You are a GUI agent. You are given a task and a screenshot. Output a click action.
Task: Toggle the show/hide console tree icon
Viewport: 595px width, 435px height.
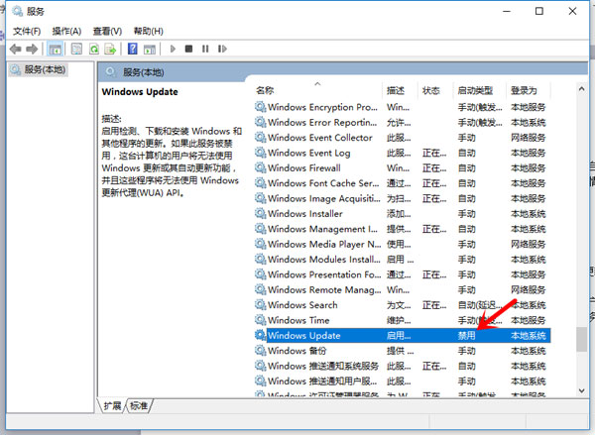(x=55, y=49)
